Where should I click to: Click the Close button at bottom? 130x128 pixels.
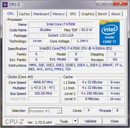coord(114,121)
